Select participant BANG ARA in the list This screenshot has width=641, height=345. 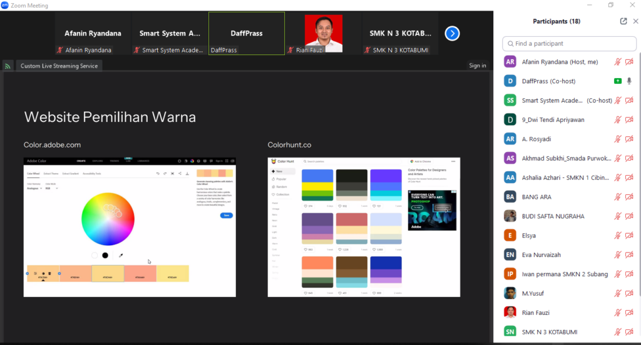(x=569, y=197)
